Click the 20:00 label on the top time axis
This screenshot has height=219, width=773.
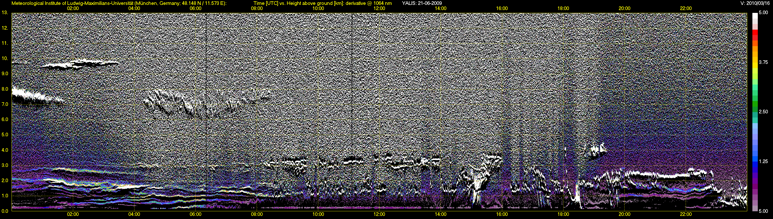point(625,9)
